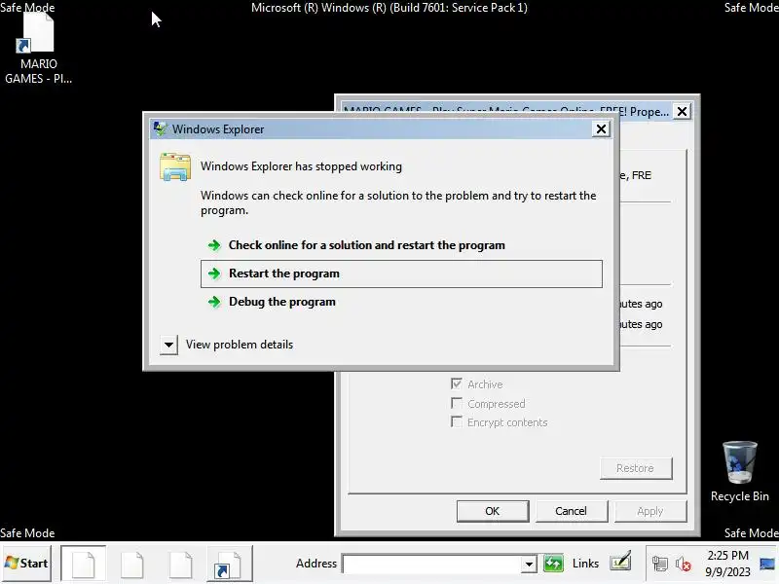Image resolution: width=779 pixels, height=584 pixels.
Task: Click the edit pencil icon next to Links
Action: coord(621,562)
